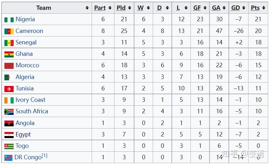The height and width of the screenshot is (165, 271).
Task: Click the South Africa flag icon
Action: point(9,112)
